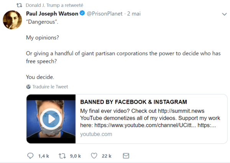The width and height of the screenshot is (230, 163).
Task: Open the Paul Joseph Watson profile name
Action: point(52,14)
